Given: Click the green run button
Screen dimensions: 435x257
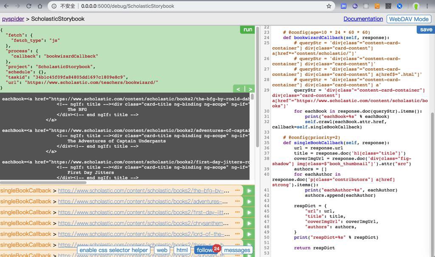Looking at the screenshot, I should [x=248, y=29].
